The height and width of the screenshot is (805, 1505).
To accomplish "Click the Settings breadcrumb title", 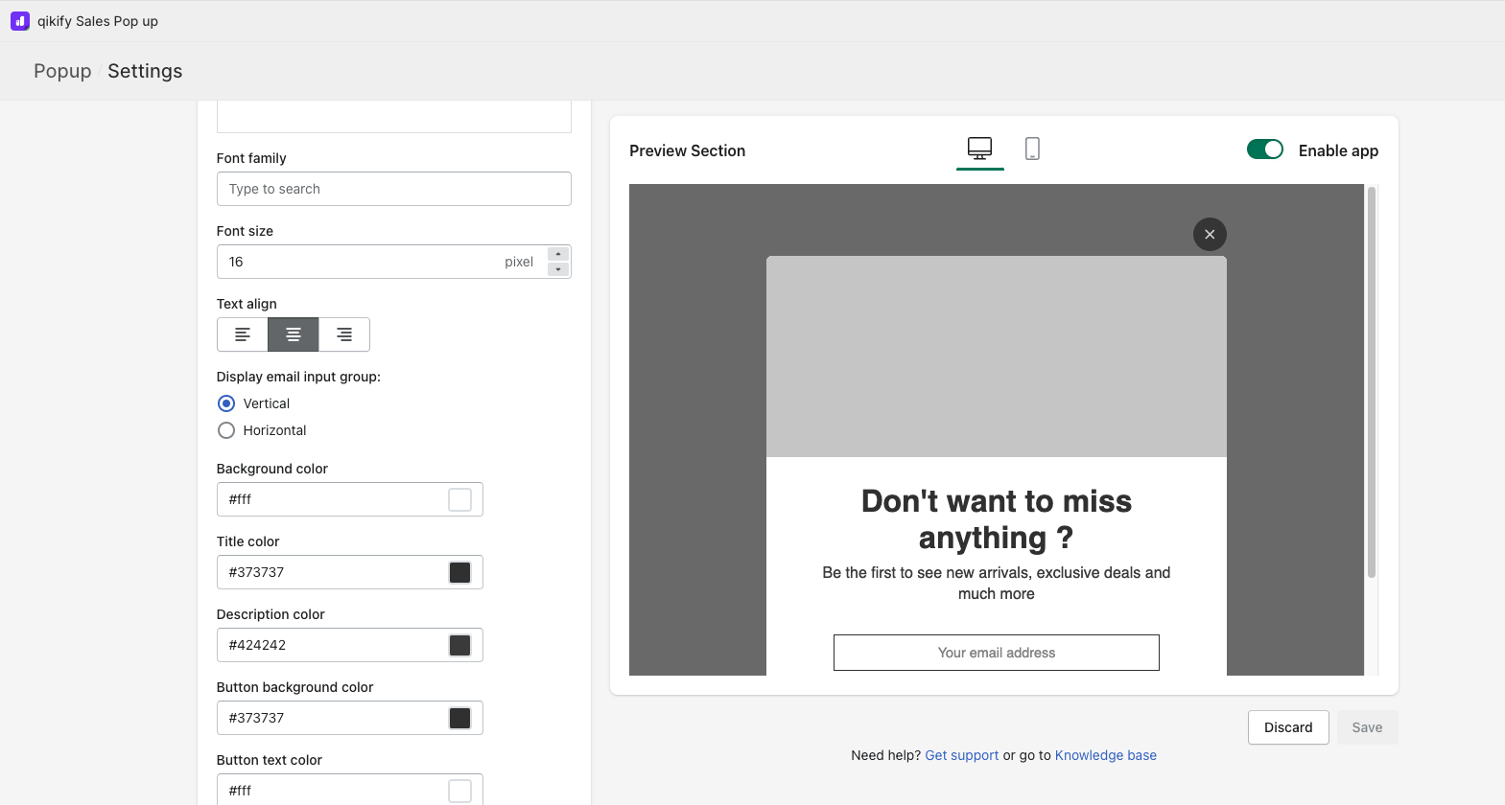I will pyautogui.click(x=145, y=71).
